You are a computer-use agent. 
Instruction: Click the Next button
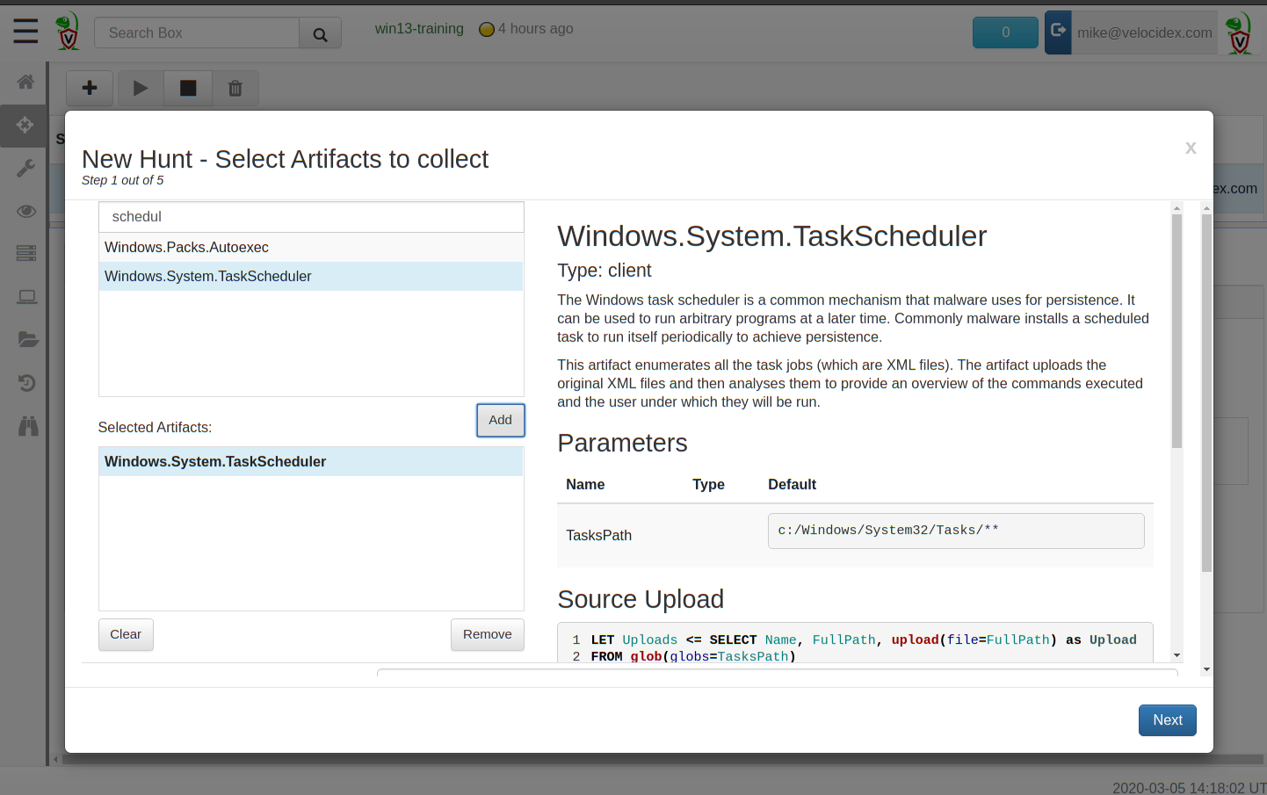(1168, 720)
